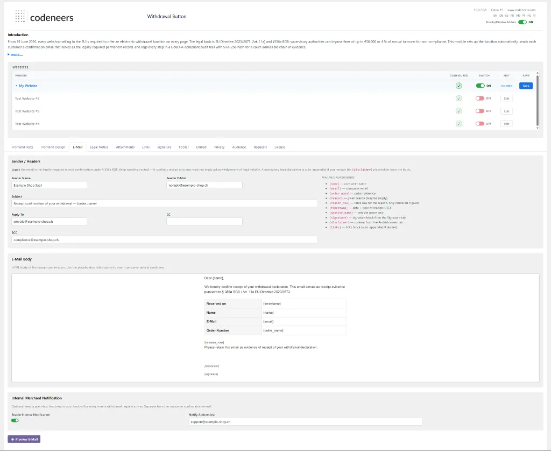This screenshot has height=451, width=551.
Task: Click the empty CC input field
Action: click(204, 221)
